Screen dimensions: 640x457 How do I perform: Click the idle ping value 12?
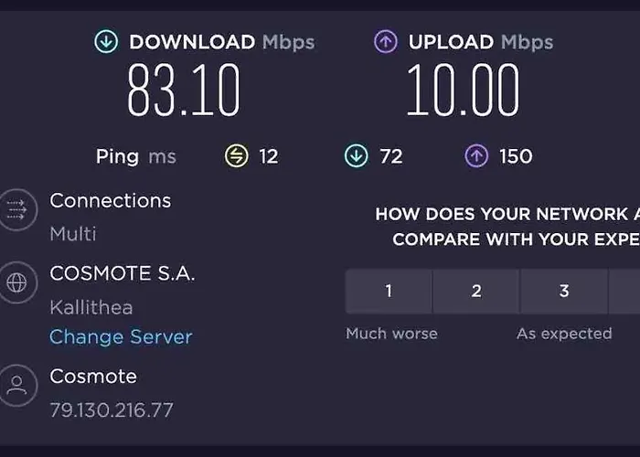pyautogui.click(x=268, y=156)
